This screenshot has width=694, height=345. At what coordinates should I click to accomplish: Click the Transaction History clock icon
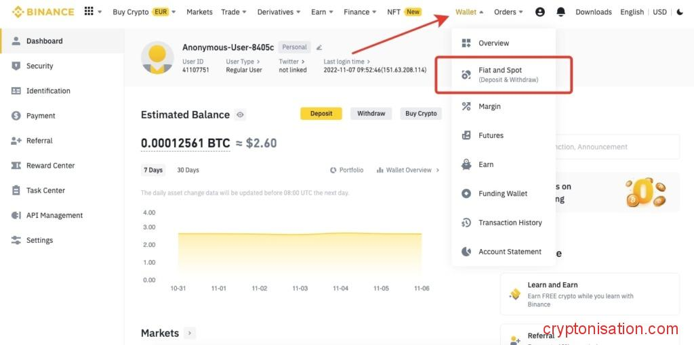point(466,223)
